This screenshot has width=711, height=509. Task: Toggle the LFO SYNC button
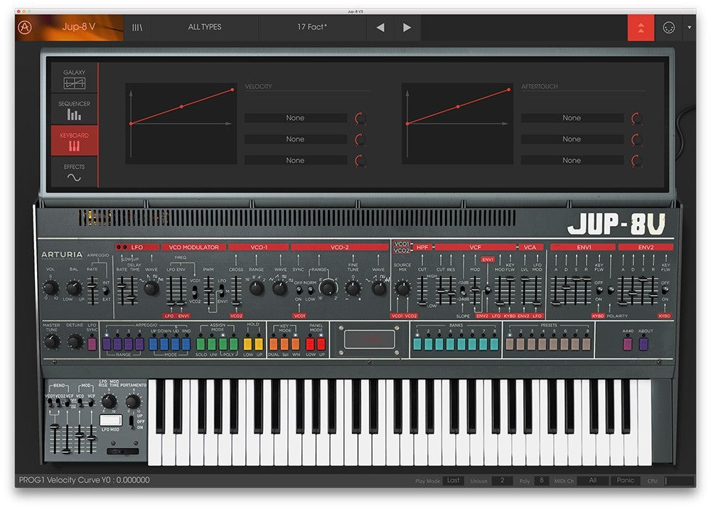pos(92,344)
